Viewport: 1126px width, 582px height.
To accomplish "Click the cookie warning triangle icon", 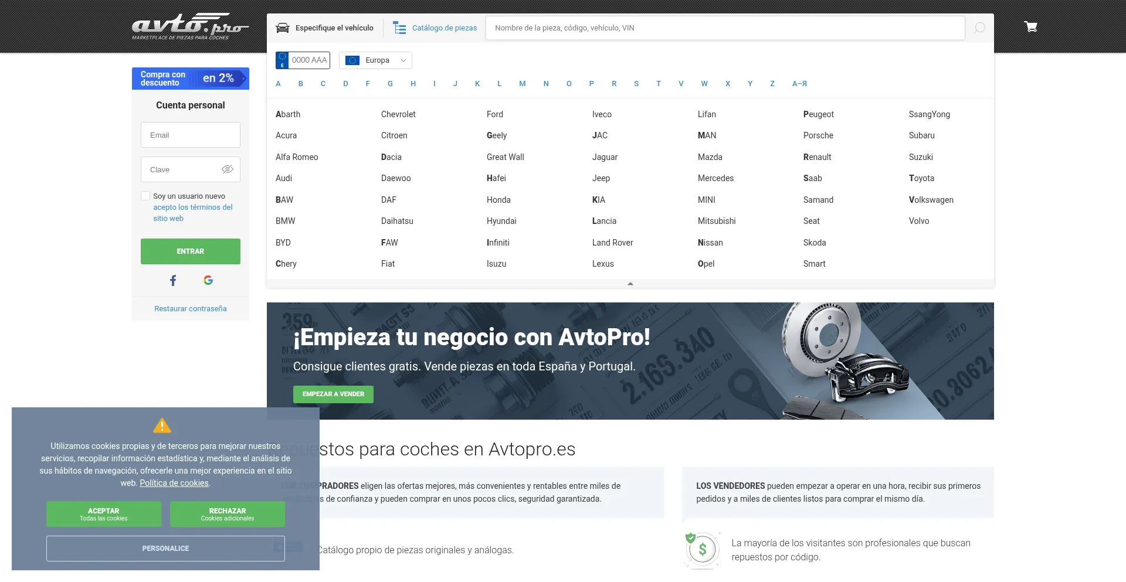I will (162, 426).
